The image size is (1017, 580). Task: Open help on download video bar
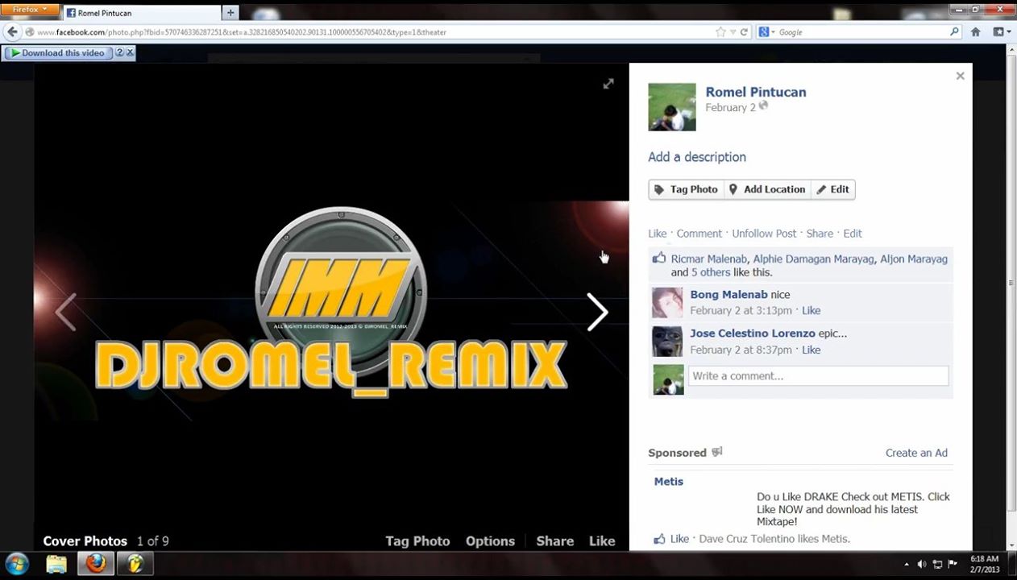coord(119,52)
